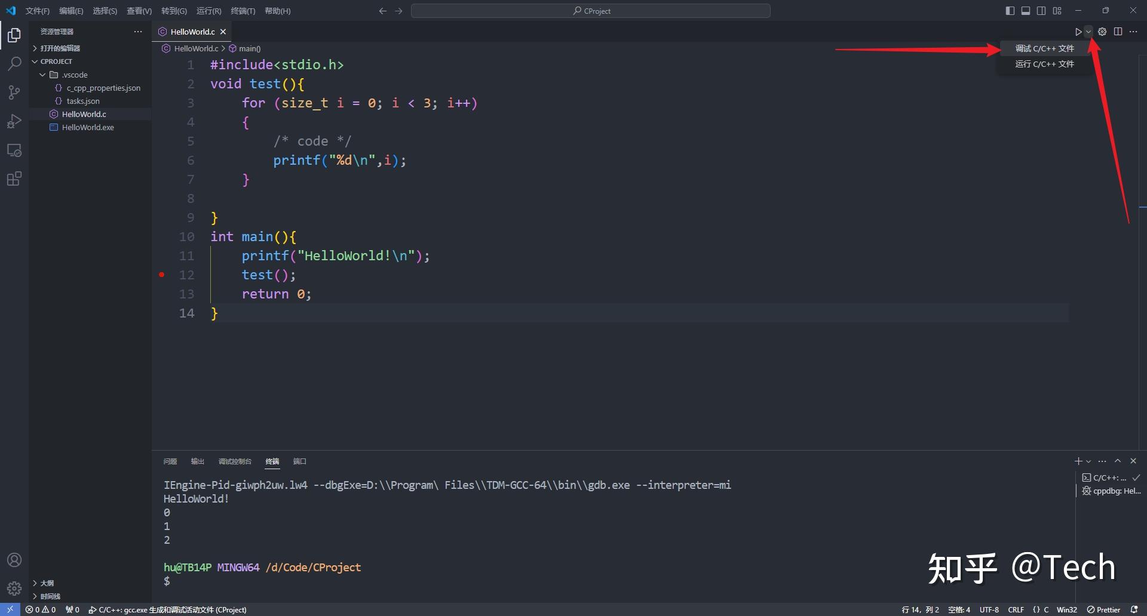
Task: Switch to the 输出 panel tab
Action: (x=197, y=461)
